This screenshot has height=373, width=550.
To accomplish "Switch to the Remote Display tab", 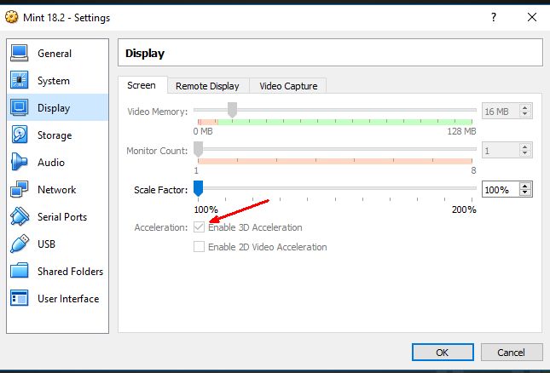I will (x=207, y=86).
